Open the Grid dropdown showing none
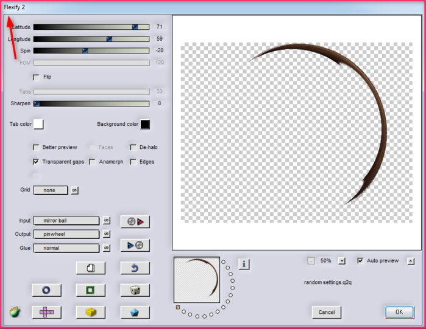This screenshot has height=329, width=426. (51, 190)
